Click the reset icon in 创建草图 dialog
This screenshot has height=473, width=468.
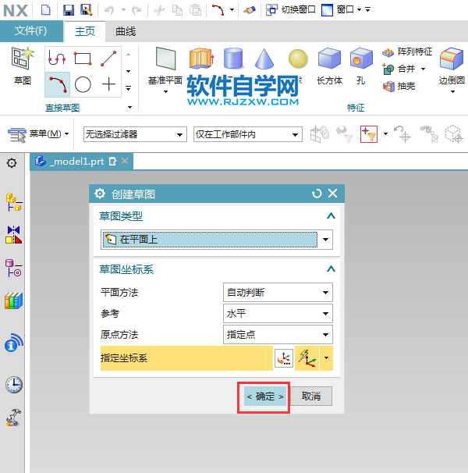click(317, 194)
